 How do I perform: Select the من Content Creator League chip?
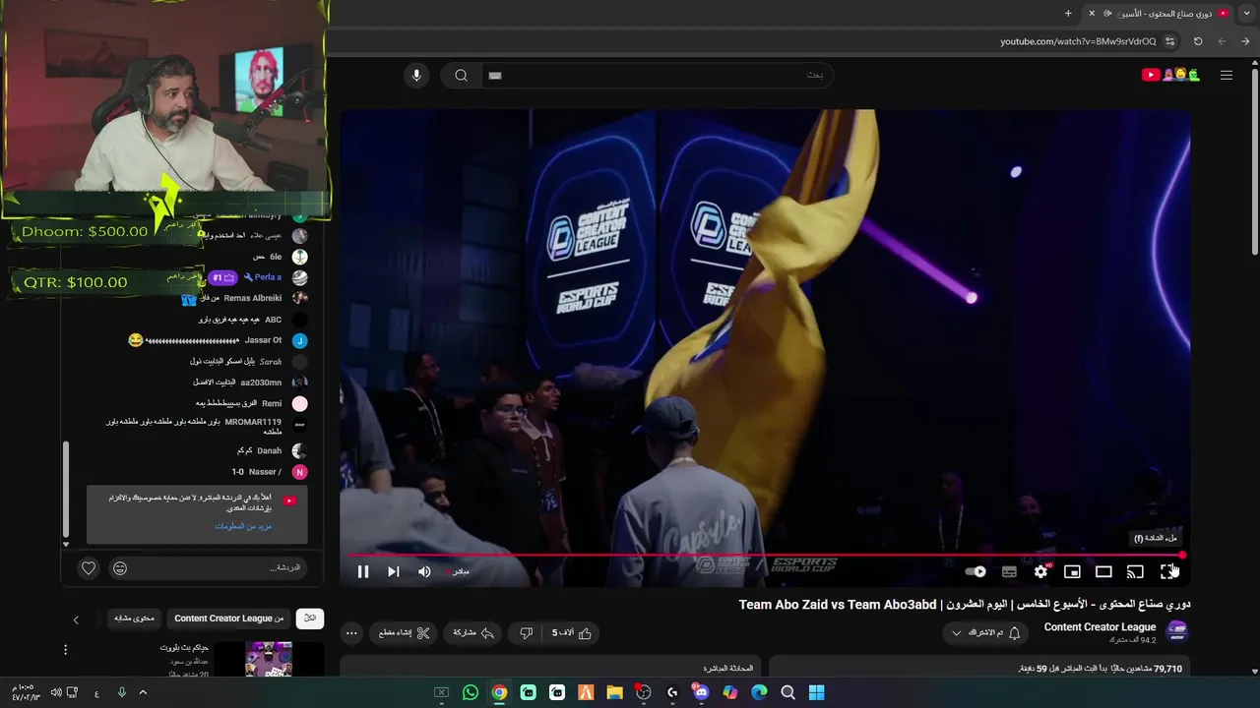228,619
